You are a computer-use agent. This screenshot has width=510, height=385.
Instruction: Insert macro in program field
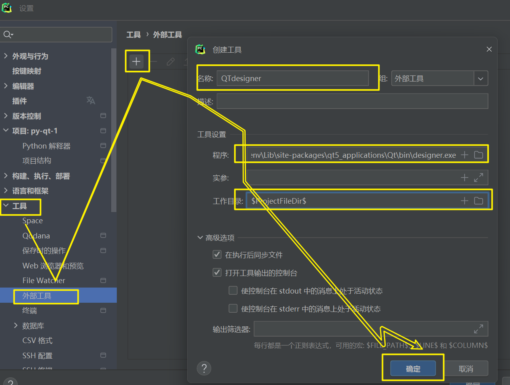point(464,155)
